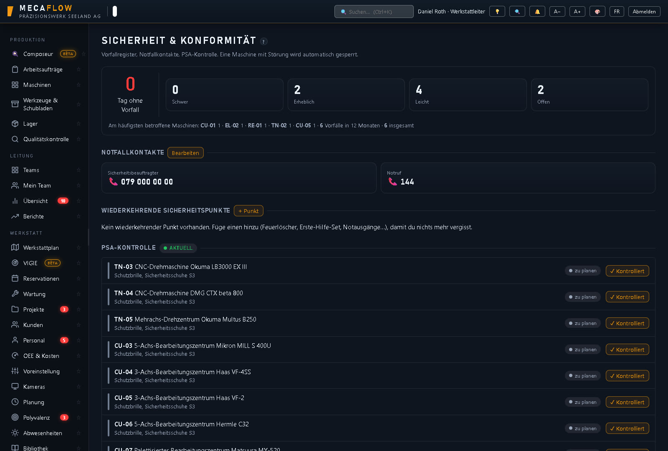This screenshot has height=451, width=668.
Task: Click the magnifier icon for Qualitätskontrolle
Action: coord(15,139)
